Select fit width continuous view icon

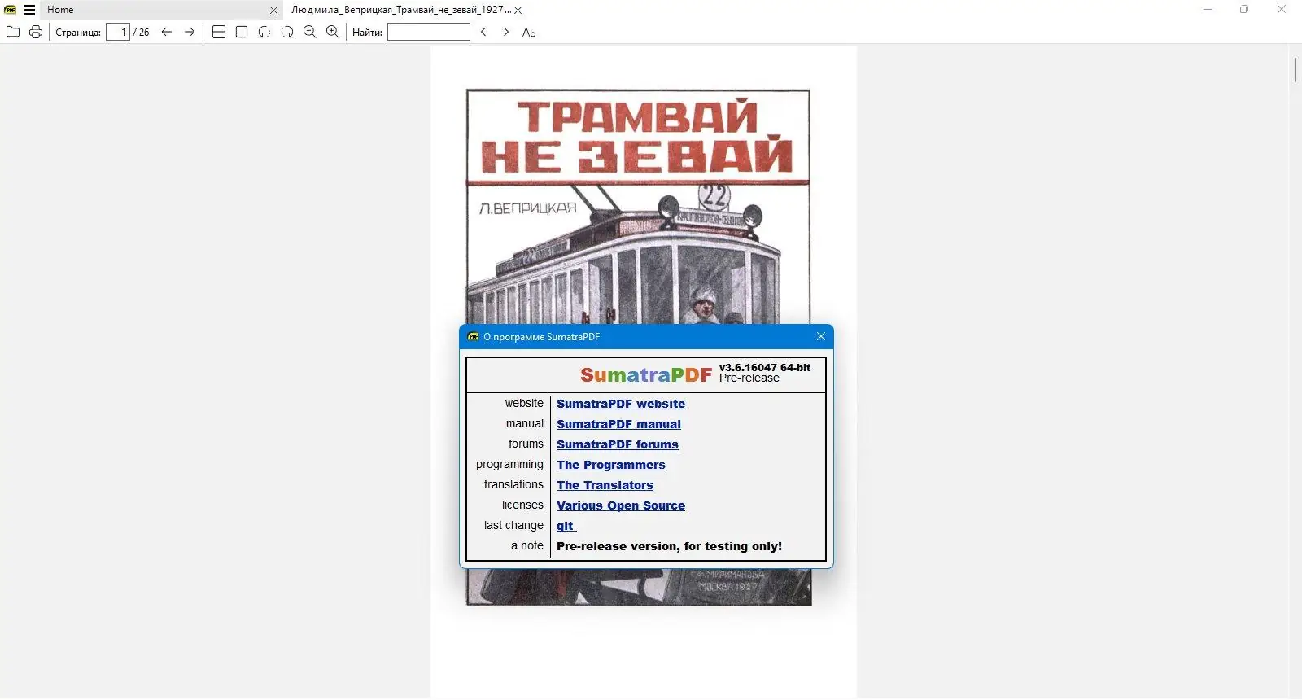[219, 32]
